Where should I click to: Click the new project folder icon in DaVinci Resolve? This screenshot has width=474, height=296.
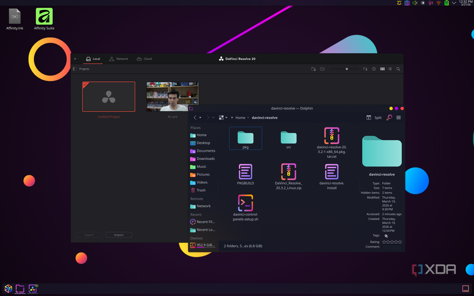click(x=313, y=69)
